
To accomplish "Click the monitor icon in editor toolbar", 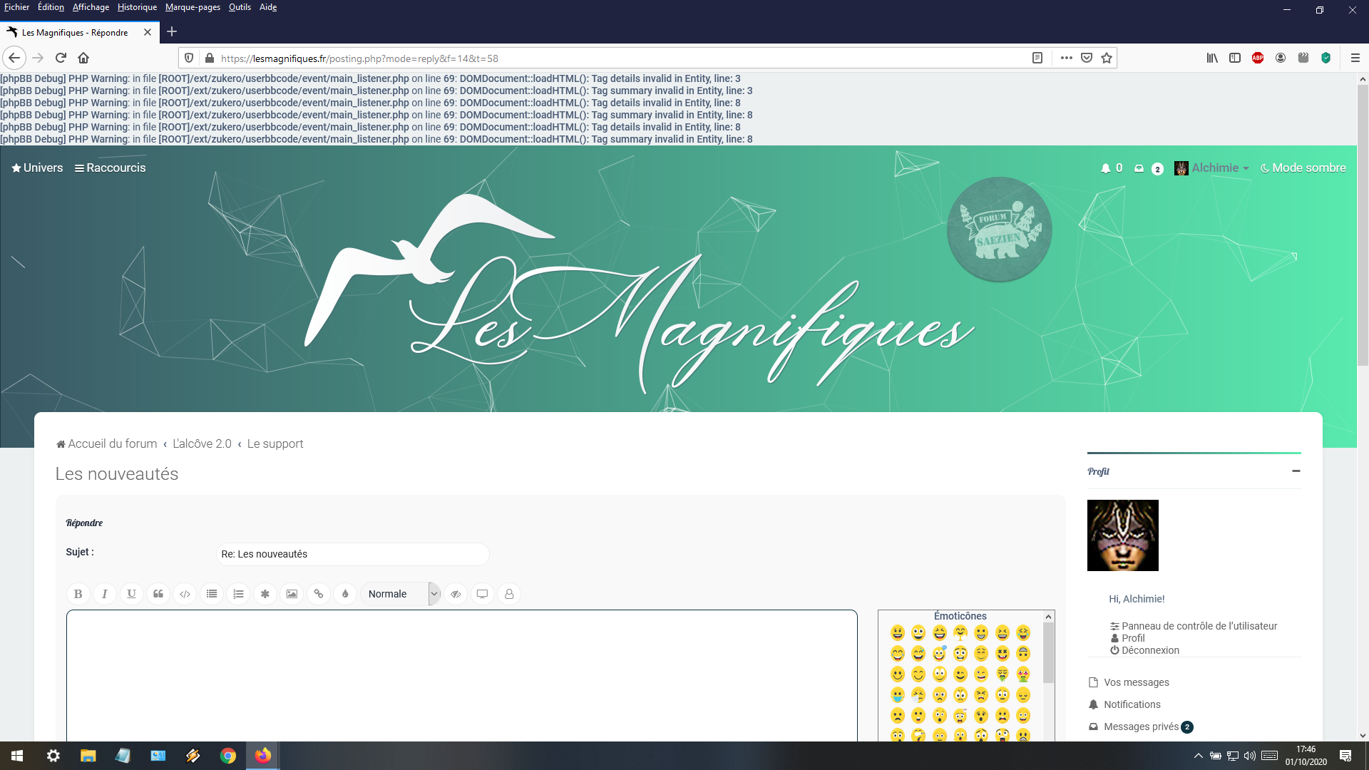I will pyautogui.click(x=482, y=594).
